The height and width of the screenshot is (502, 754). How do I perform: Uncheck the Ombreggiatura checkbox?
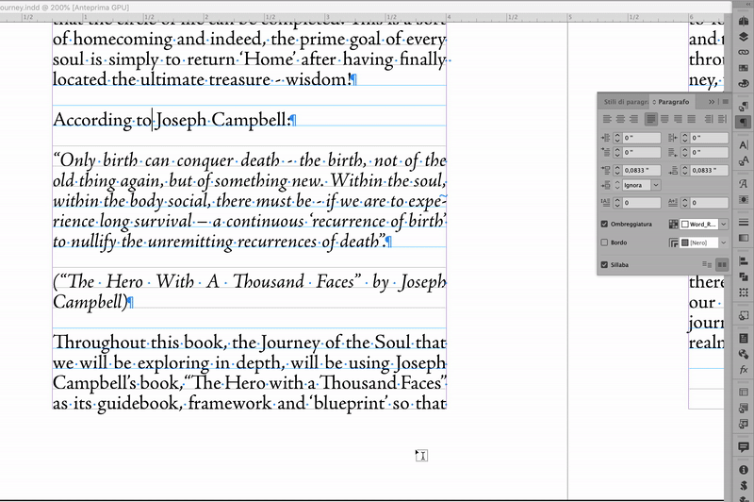[604, 224]
